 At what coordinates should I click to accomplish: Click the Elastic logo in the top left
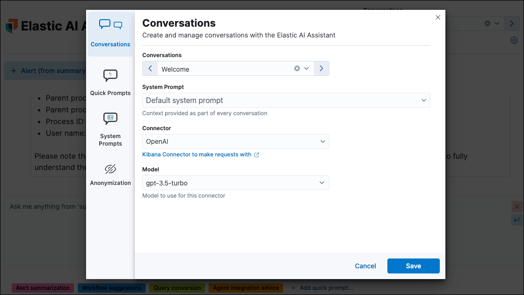pos(12,26)
